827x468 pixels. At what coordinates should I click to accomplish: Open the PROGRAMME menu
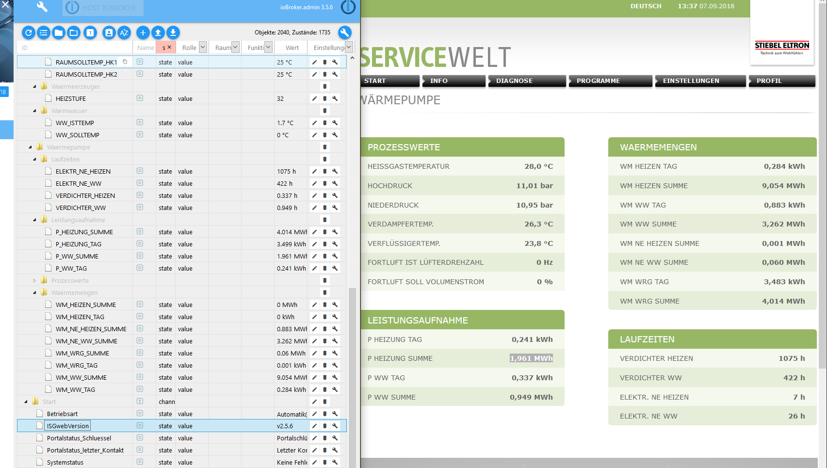(610, 81)
